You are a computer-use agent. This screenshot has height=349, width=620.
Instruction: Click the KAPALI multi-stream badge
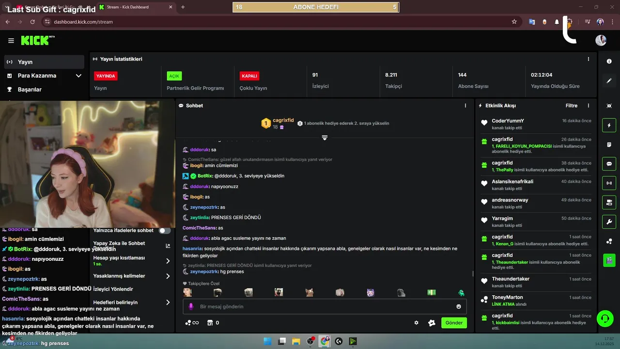click(249, 76)
